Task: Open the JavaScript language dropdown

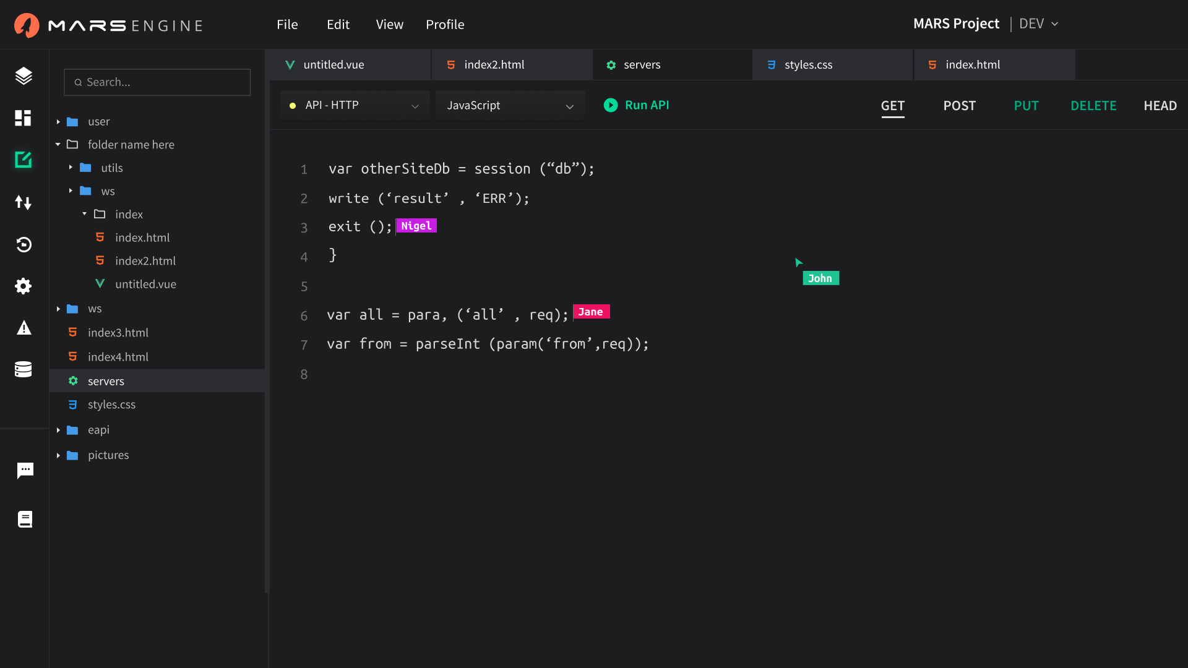Action: [509, 106]
